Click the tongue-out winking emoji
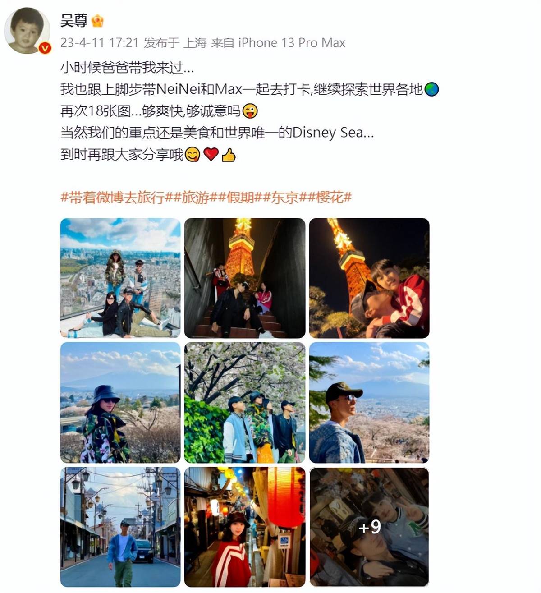 point(250,111)
